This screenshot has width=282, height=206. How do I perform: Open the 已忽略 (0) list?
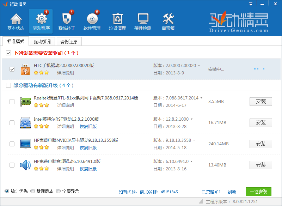pos(211,192)
